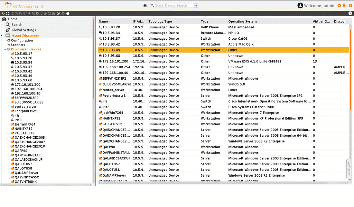Select Scanners under Asset Discovery

coord(18,45)
